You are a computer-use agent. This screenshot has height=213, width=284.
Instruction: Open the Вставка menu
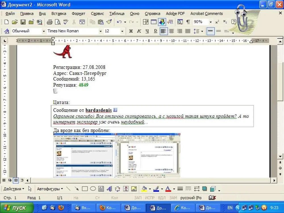click(x=59, y=14)
